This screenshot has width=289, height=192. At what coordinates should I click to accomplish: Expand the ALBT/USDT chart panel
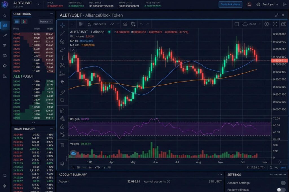point(277,15)
